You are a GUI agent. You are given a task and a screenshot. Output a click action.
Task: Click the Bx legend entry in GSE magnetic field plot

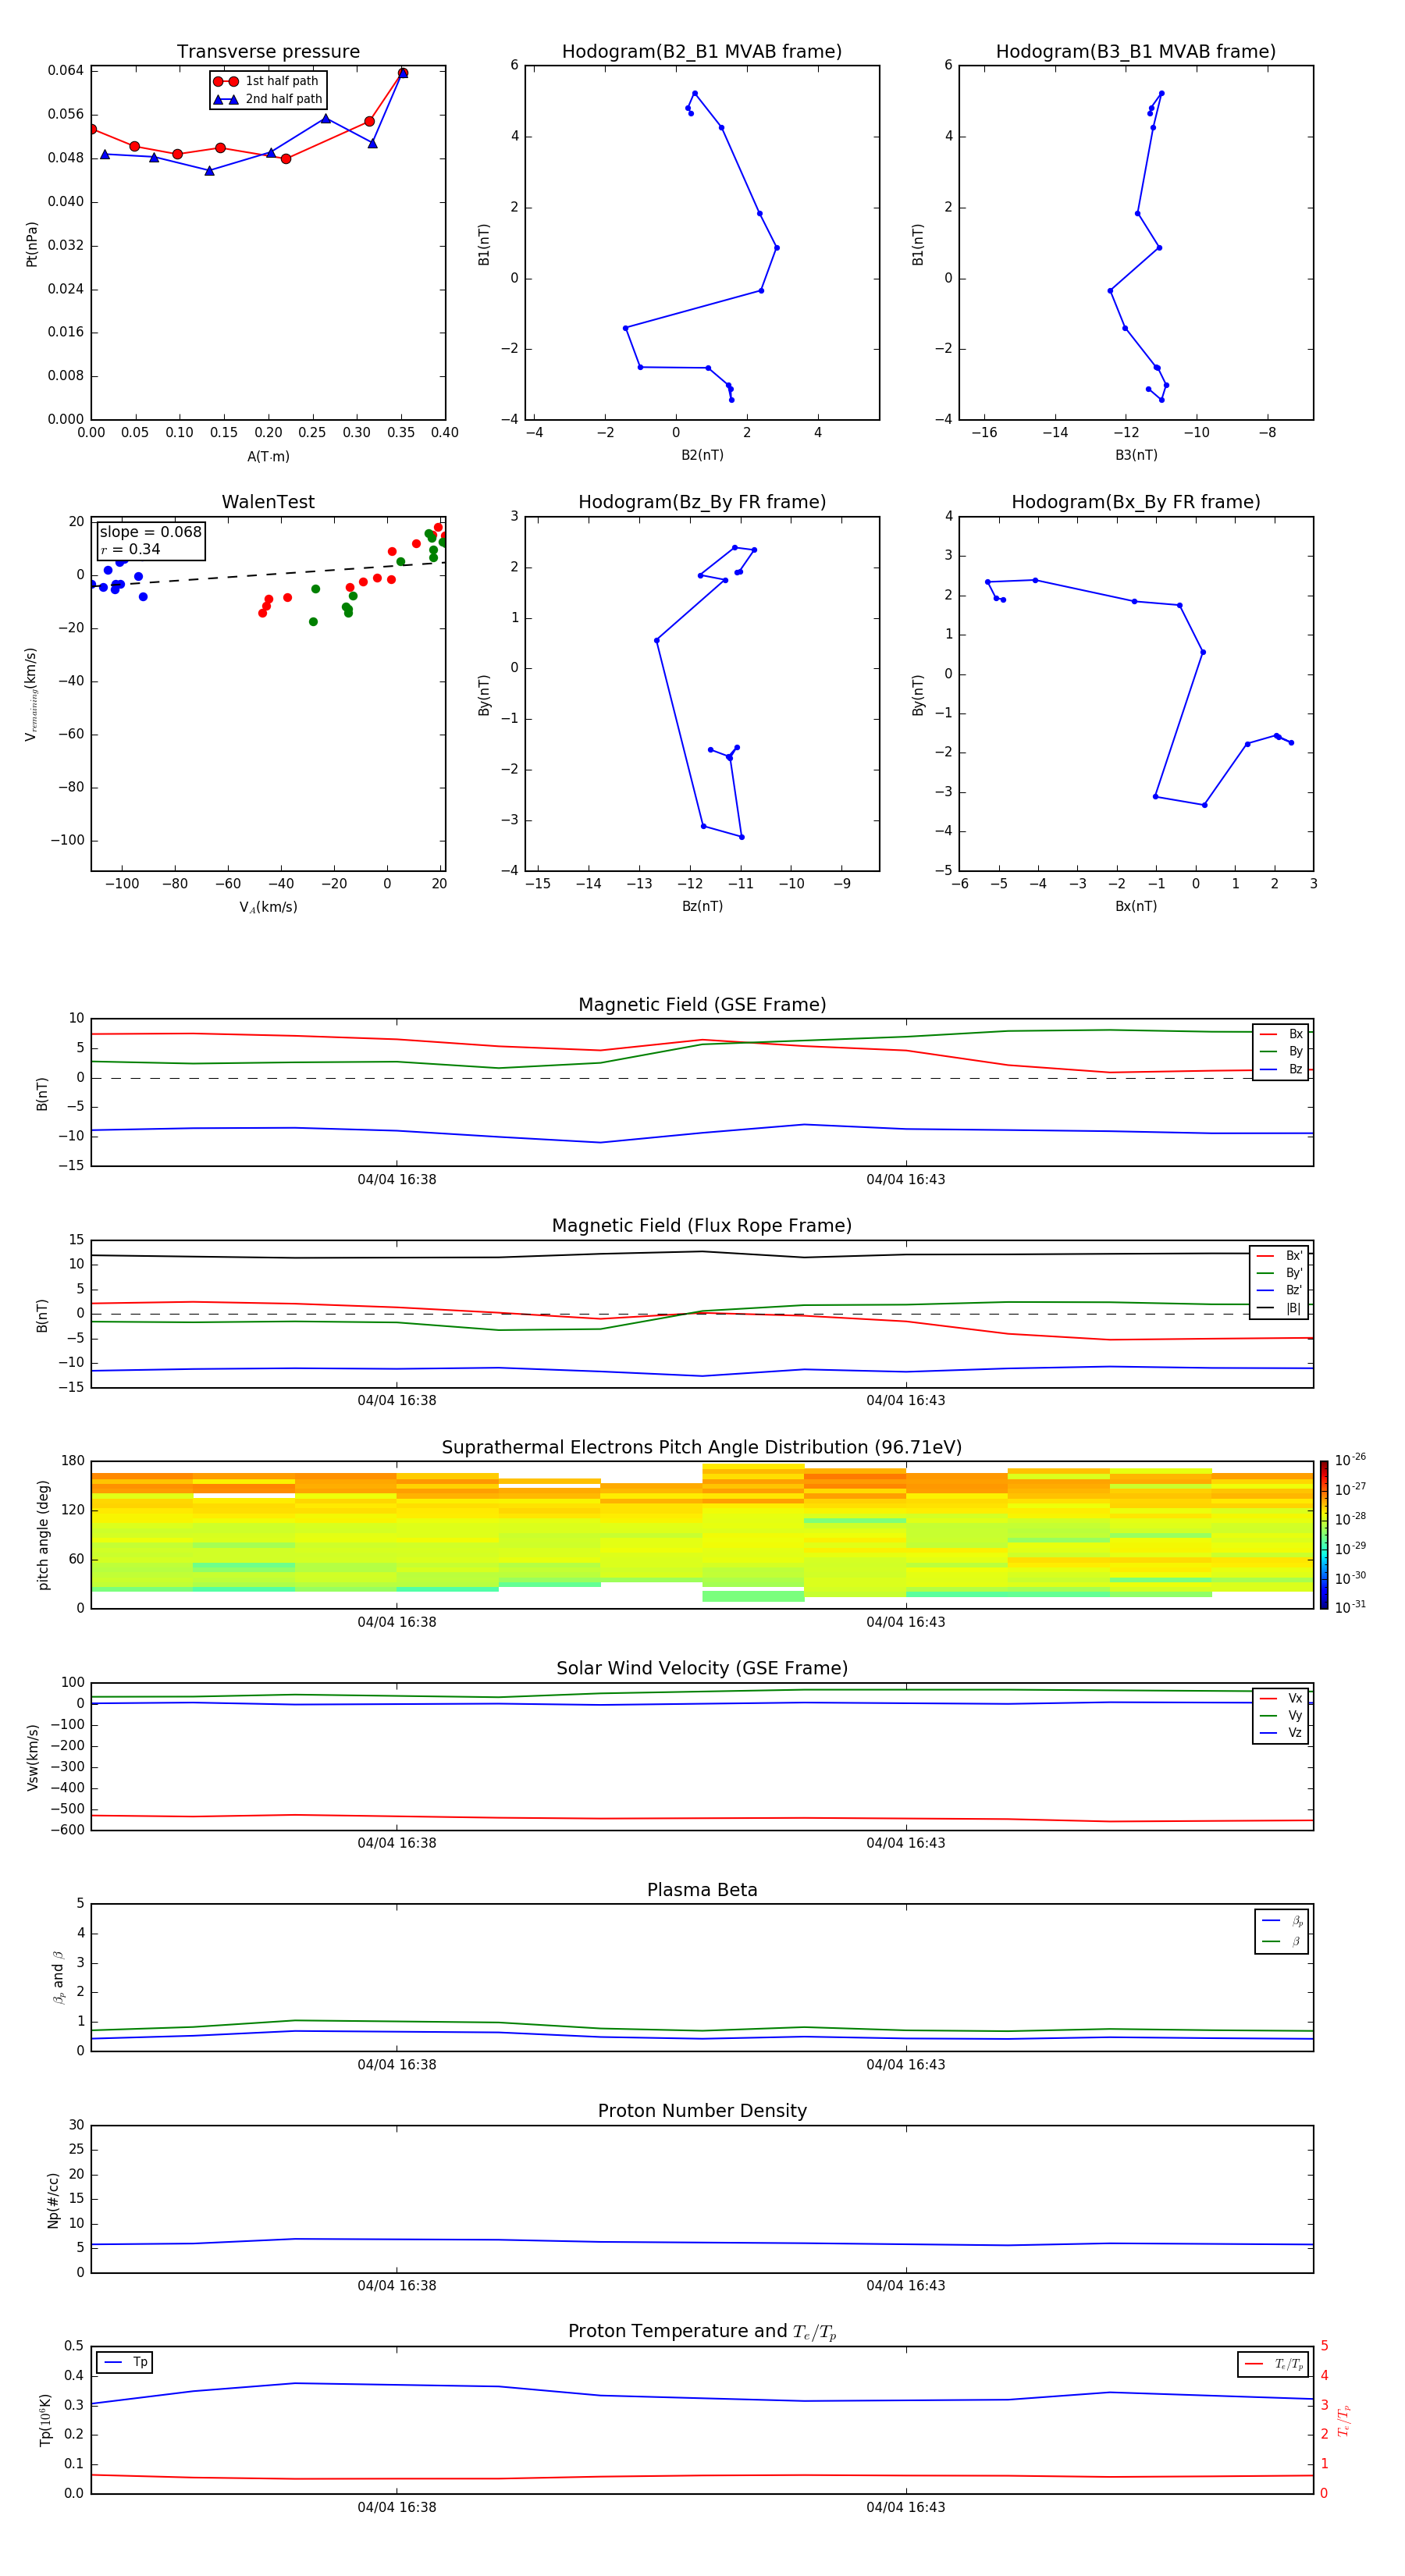[x=1281, y=1034]
